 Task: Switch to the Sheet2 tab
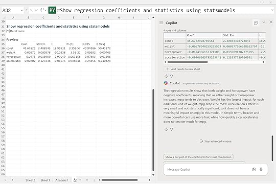point(30,180)
